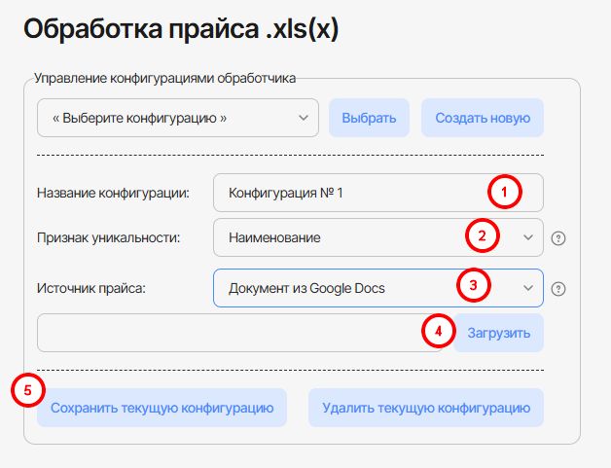Click Сохранить текущую конфигурацию button
Viewport: 611px width, 468px height.
[x=162, y=408]
